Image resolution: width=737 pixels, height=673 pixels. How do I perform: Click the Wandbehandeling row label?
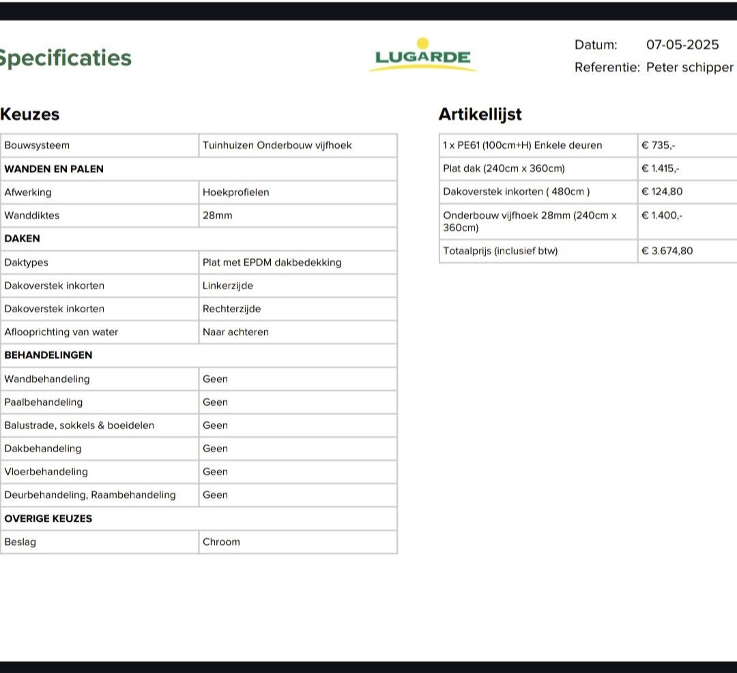point(46,379)
